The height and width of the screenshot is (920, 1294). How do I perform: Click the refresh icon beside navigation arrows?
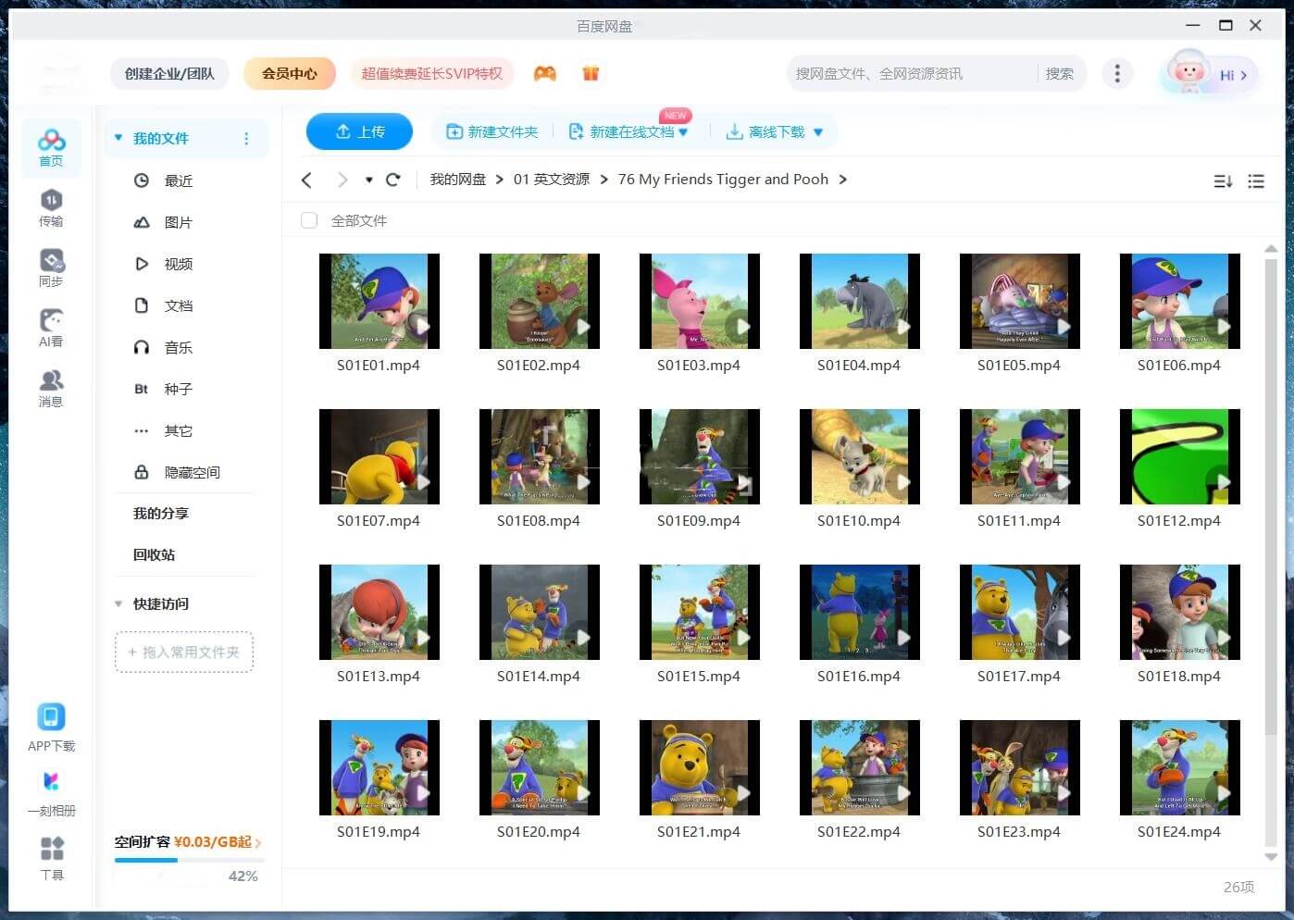(393, 180)
